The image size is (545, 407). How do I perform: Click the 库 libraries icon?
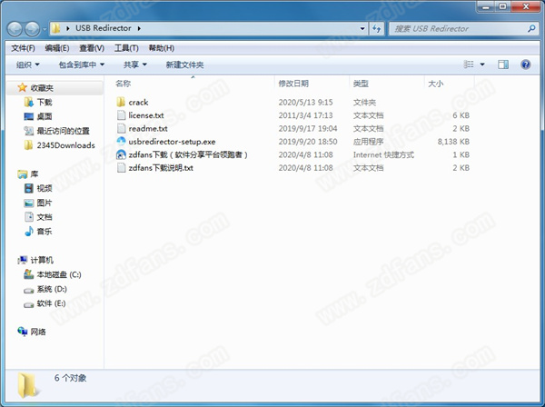pyautogui.click(x=22, y=174)
